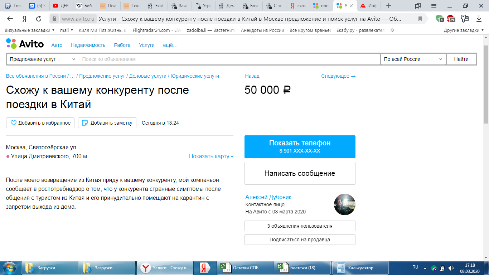Open Недвижимость menu item
The width and height of the screenshot is (489, 275).
pos(88,45)
